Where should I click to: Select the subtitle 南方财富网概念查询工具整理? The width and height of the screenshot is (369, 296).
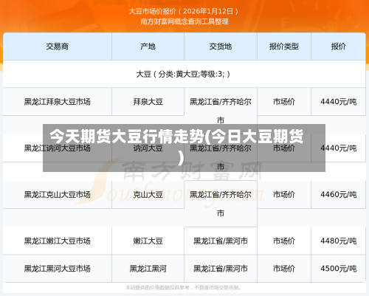coord(184,21)
